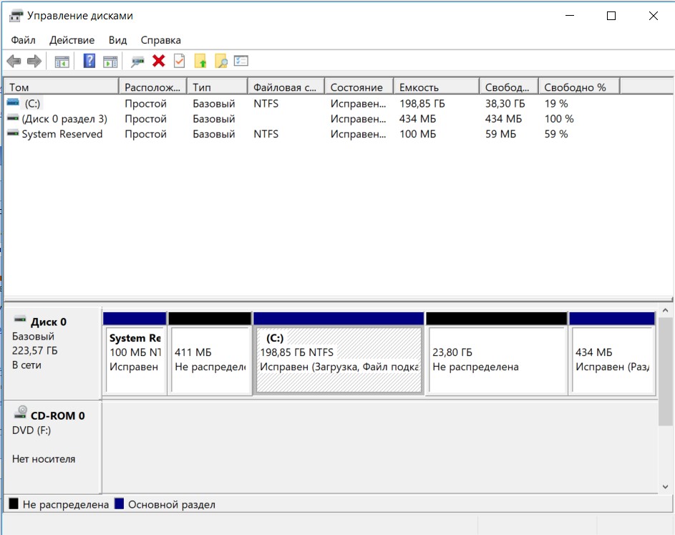This screenshot has width=675, height=535.
Task: Click the checklist settings toolbar icon
Action: 241,62
